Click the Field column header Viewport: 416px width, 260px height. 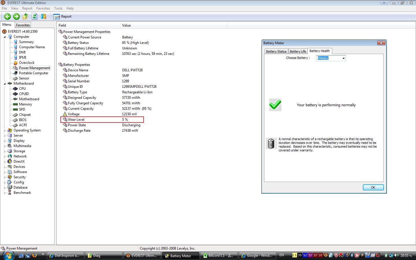88,25
